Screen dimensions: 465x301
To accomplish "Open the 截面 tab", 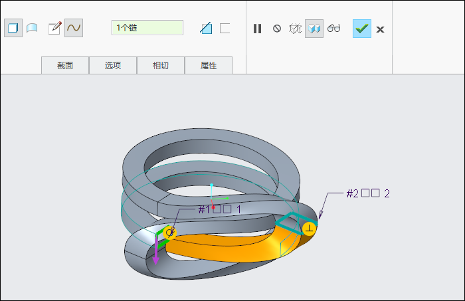I will tap(65, 65).
